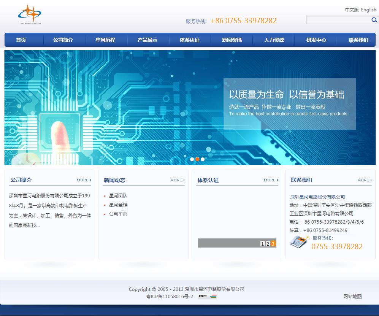Go to 首页 in navigation bar
This screenshot has height=316, width=379.
tap(21, 40)
